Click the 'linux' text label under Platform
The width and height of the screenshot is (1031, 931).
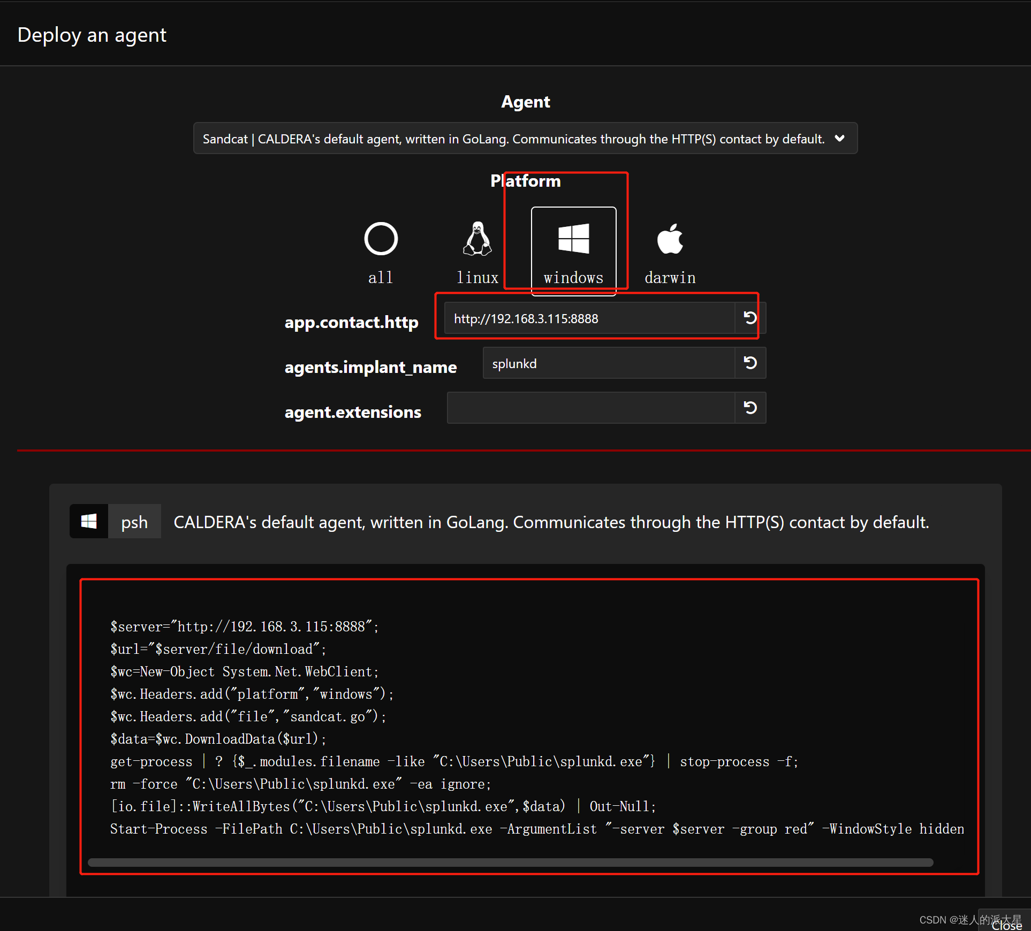click(x=477, y=278)
